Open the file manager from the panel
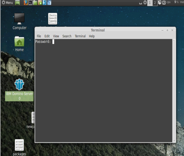The height and width of the screenshot is (156, 184). click(35, 3)
